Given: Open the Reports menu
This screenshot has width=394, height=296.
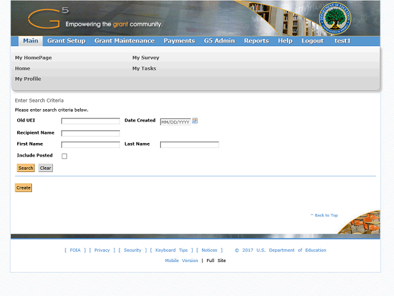Looking at the screenshot, I should [x=256, y=41].
